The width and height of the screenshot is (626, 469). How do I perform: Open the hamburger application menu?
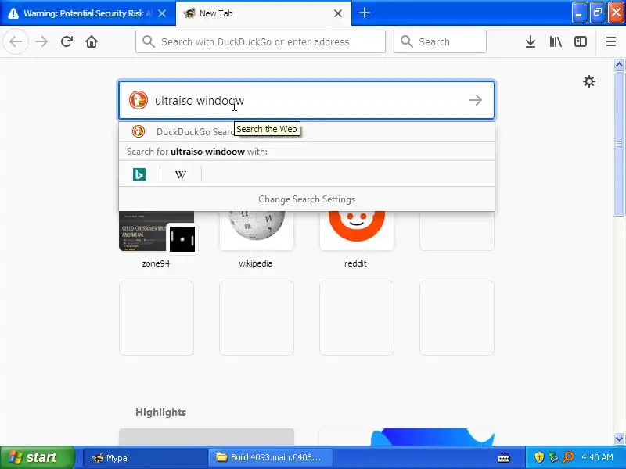tap(611, 41)
